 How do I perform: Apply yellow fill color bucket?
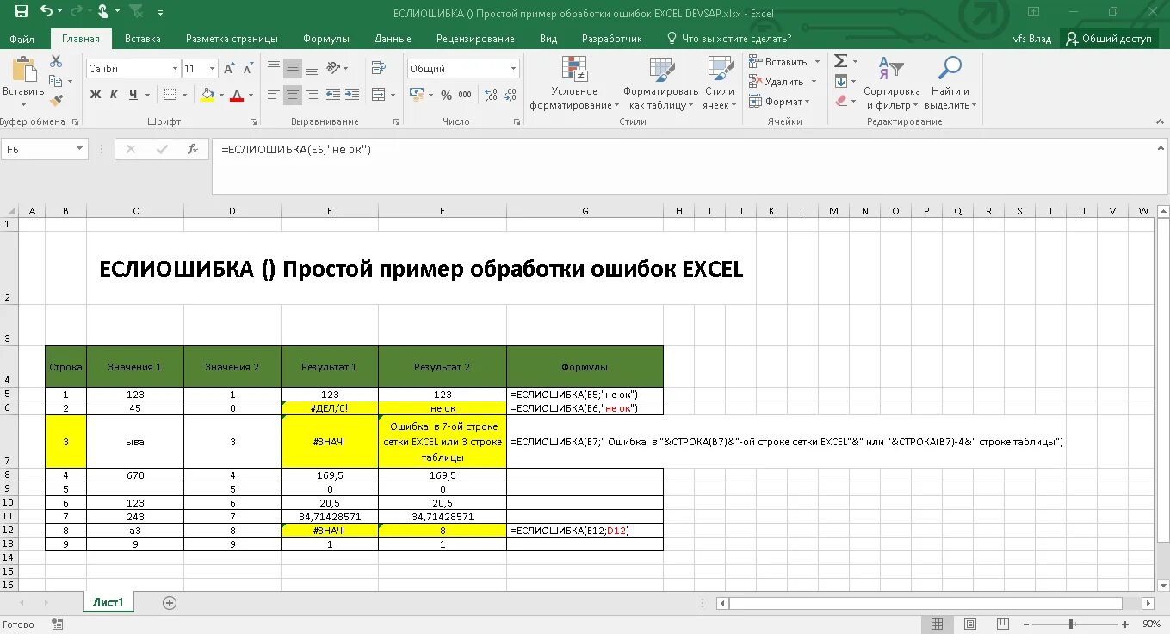pos(207,95)
